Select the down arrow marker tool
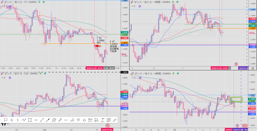 (x=78, y=120)
